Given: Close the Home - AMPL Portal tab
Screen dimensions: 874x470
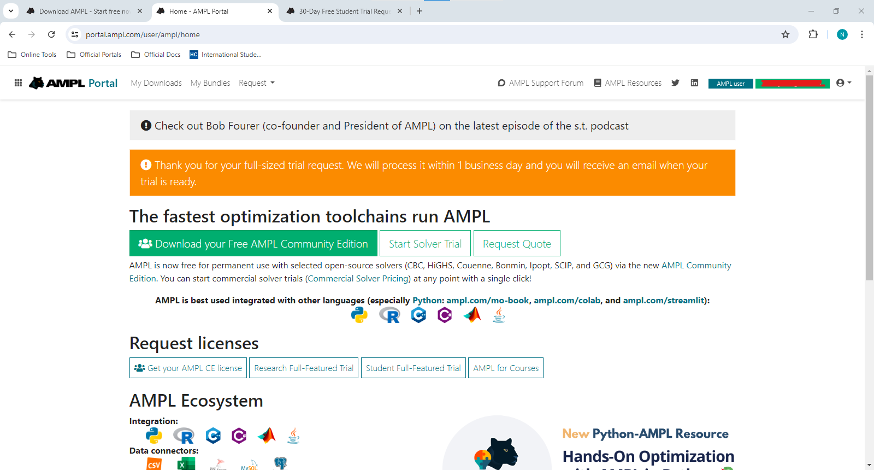Looking at the screenshot, I should click(270, 11).
